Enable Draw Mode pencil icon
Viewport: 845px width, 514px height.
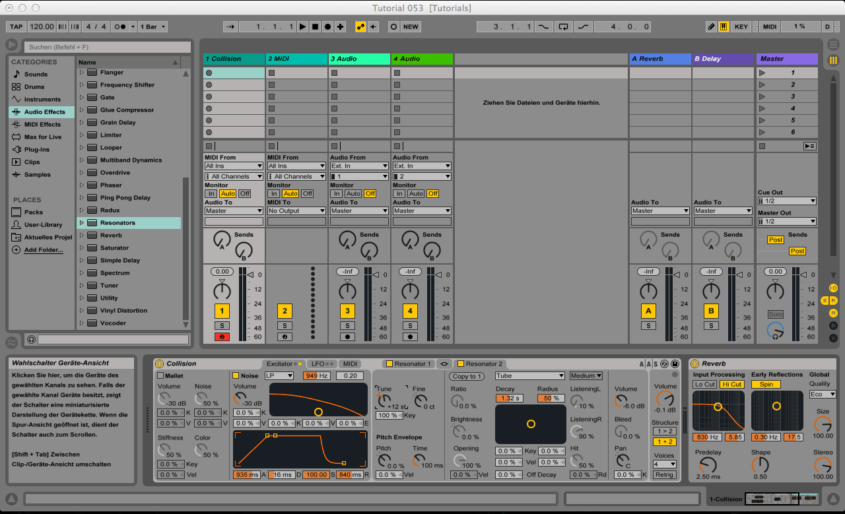[x=711, y=27]
